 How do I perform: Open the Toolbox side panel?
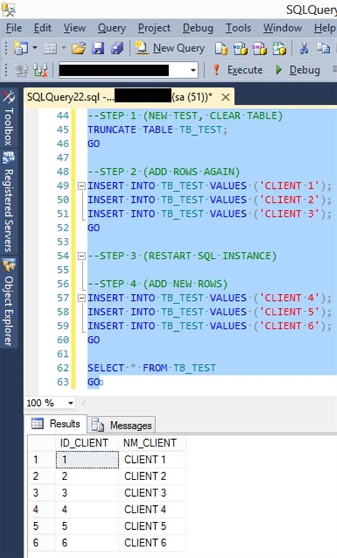pyautogui.click(x=9, y=118)
